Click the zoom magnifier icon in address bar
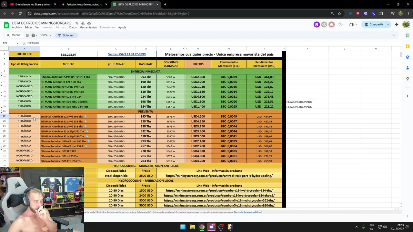The image size is (413, 232). 332,14
